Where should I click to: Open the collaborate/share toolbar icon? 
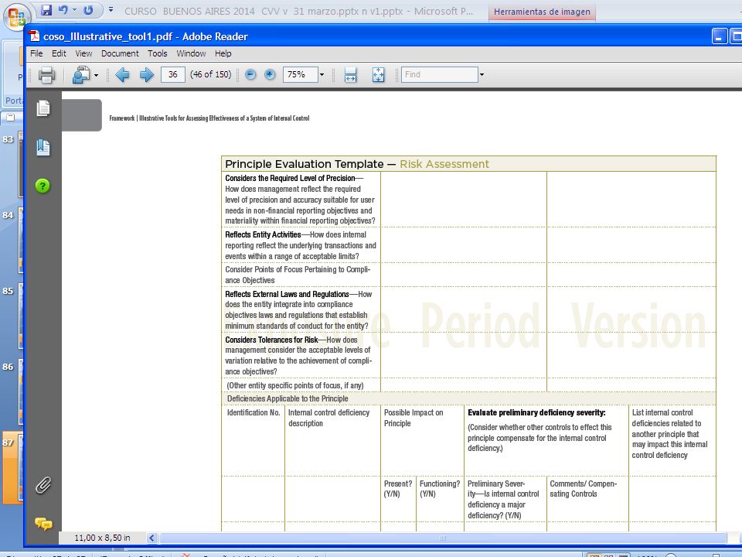point(81,75)
